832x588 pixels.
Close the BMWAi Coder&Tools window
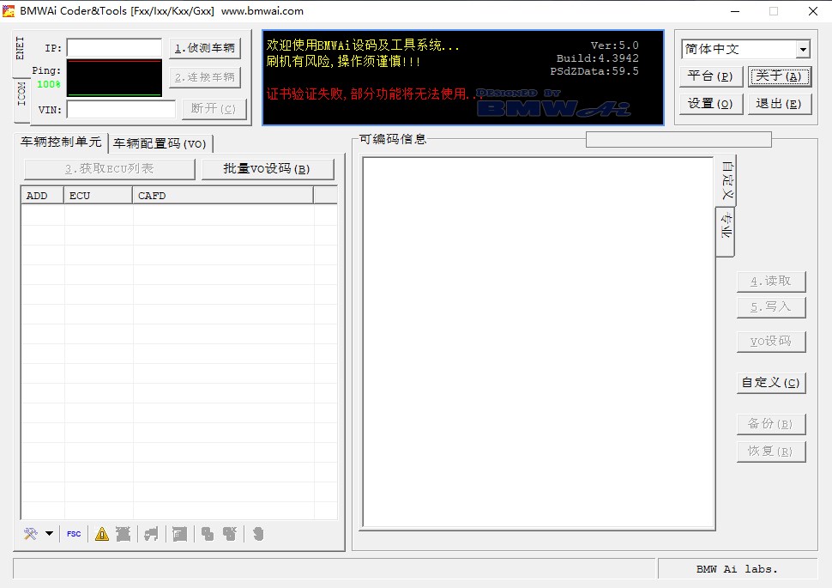pos(812,11)
